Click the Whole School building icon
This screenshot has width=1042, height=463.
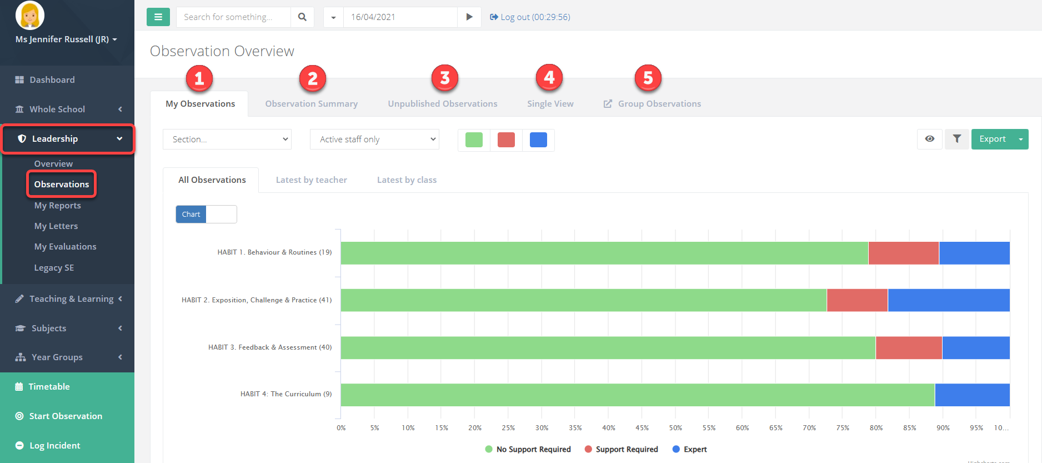click(19, 109)
